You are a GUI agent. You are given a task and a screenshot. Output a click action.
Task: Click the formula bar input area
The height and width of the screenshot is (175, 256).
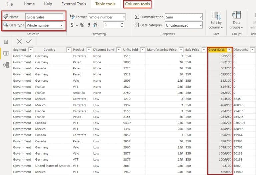click(x=146, y=41)
